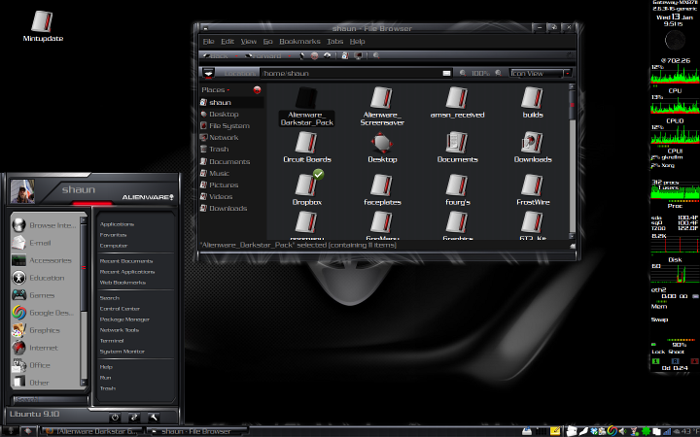Select the FrostWire folder icon
The image size is (700, 437).
[x=533, y=185]
